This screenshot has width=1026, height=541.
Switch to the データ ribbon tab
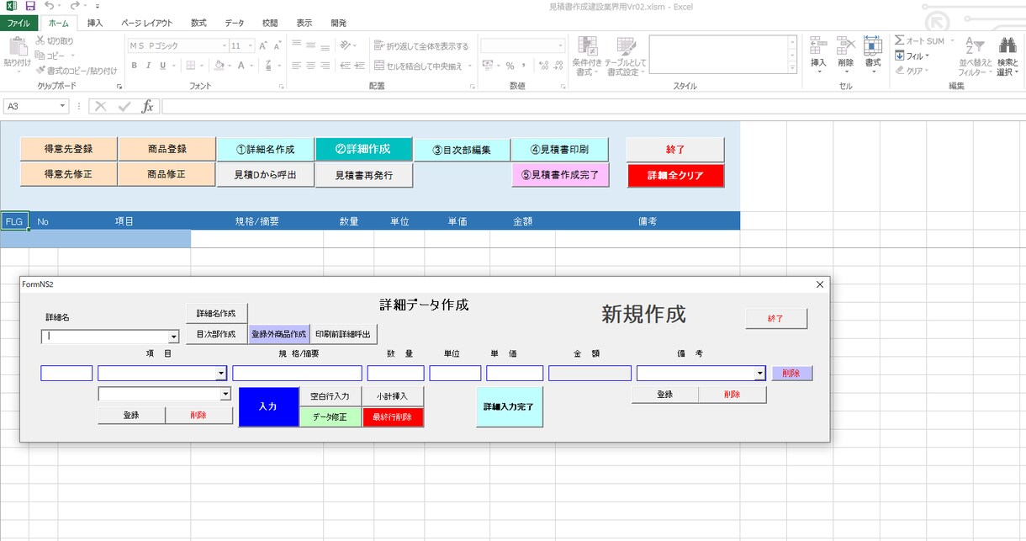[x=235, y=24]
